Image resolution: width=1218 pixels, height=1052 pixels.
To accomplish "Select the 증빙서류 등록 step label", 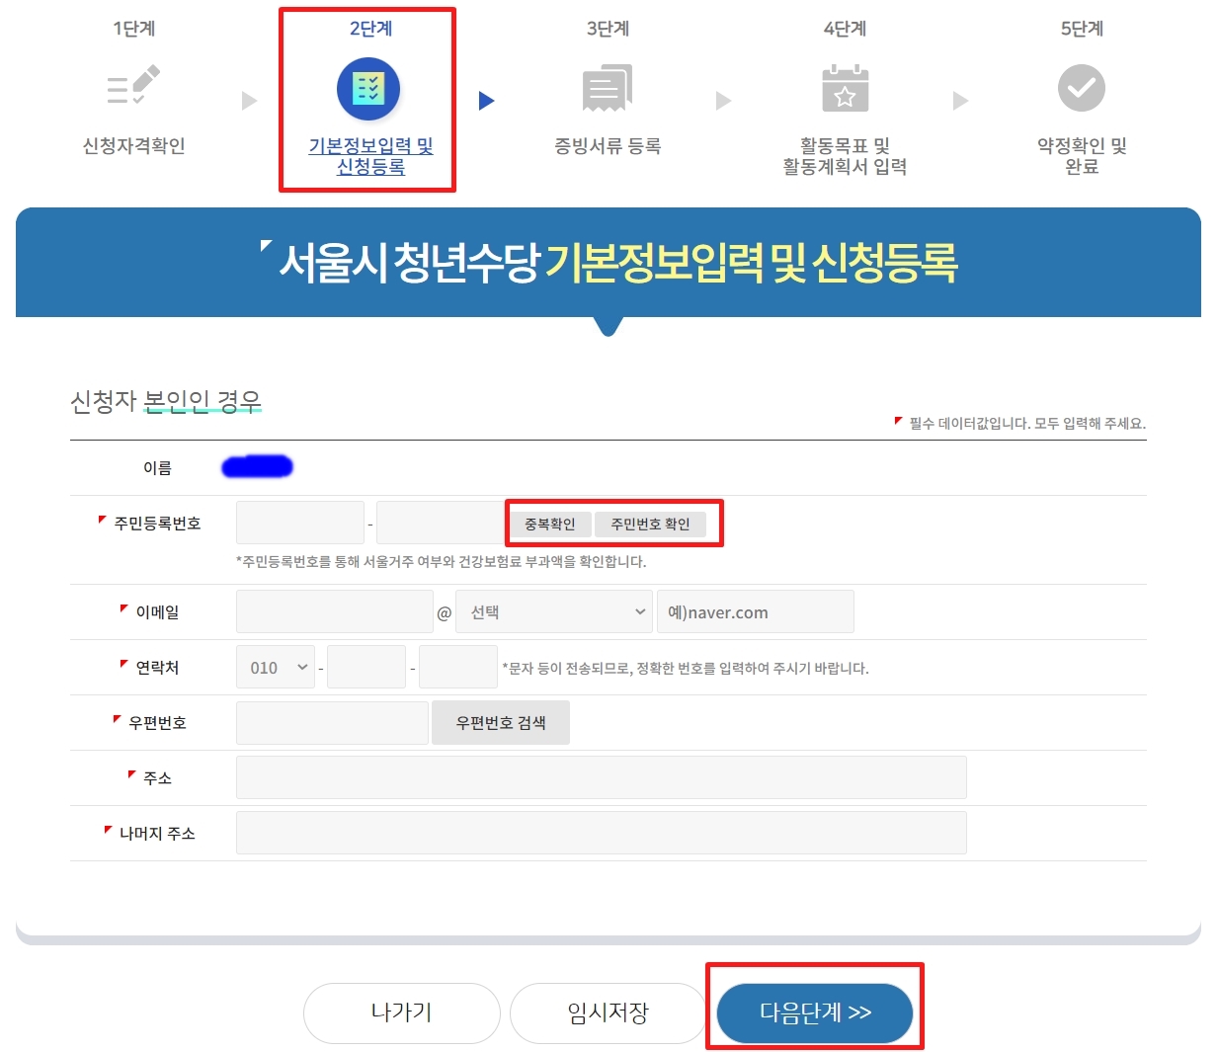I will click(x=608, y=146).
